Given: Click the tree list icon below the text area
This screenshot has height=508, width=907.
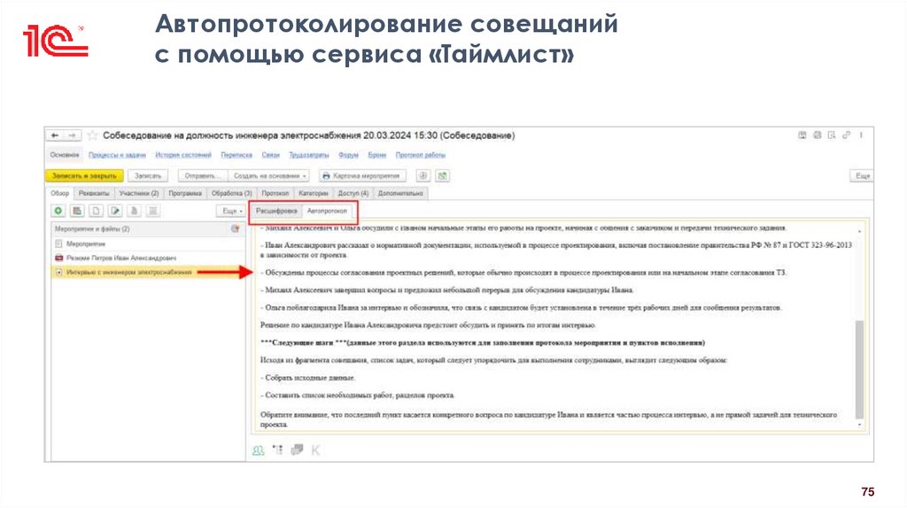Looking at the screenshot, I should tap(277, 450).
